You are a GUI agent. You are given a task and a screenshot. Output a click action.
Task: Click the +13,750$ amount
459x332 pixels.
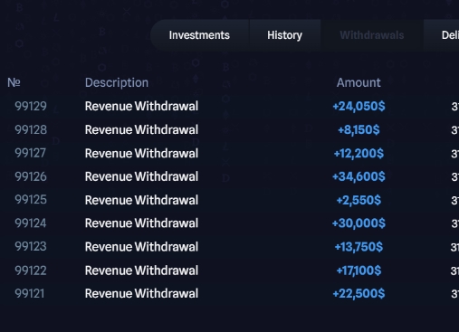click(x=359, y=247)
